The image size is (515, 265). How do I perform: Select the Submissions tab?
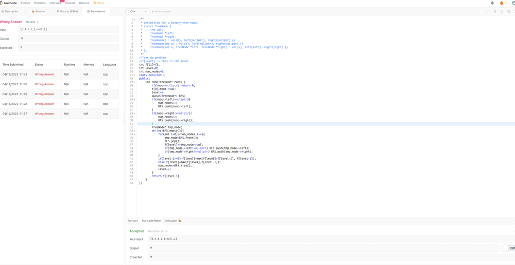click(x=96, y=11)
